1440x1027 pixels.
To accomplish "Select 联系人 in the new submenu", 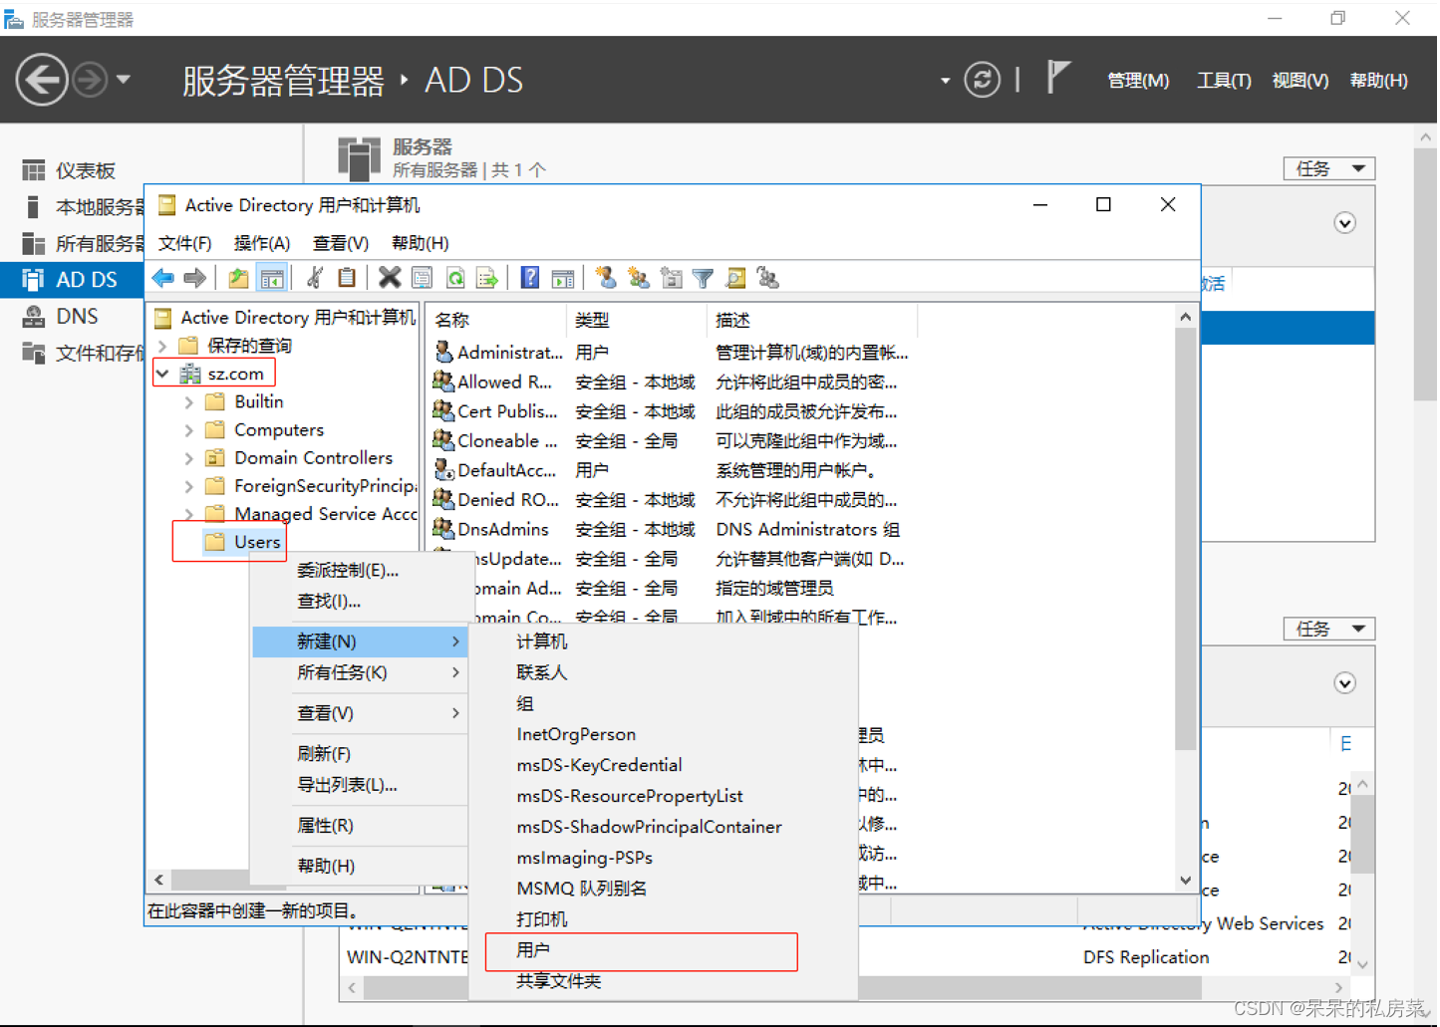I will 663,672.
